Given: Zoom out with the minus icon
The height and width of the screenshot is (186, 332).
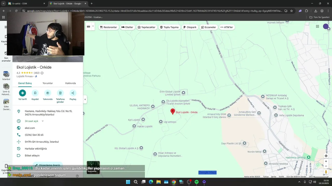Looking at the screenshot, I should click(x=326, y=166).
